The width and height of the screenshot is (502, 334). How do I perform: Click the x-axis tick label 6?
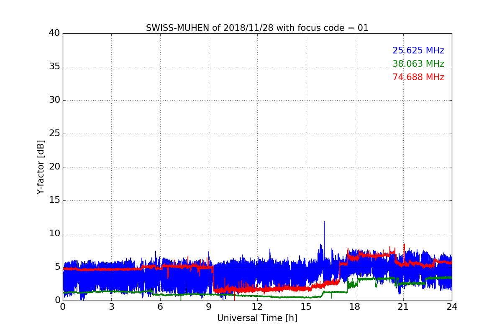coord(160,306)
